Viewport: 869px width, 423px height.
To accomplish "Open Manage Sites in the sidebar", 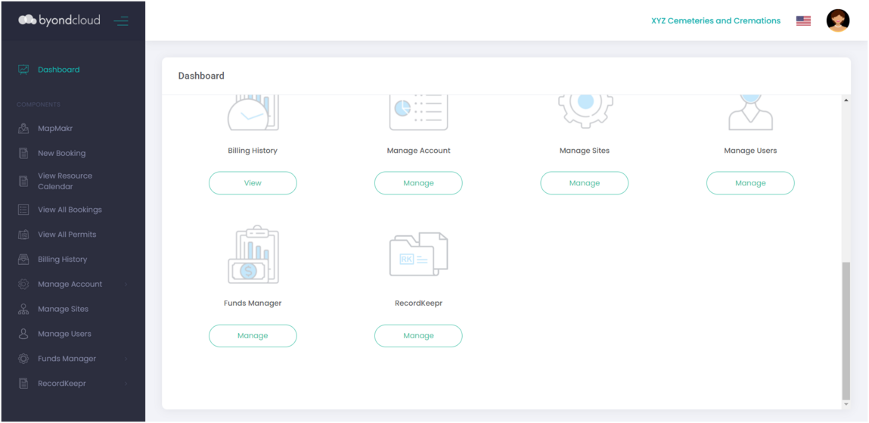I will pyautogui.click(x=64, y=309).
